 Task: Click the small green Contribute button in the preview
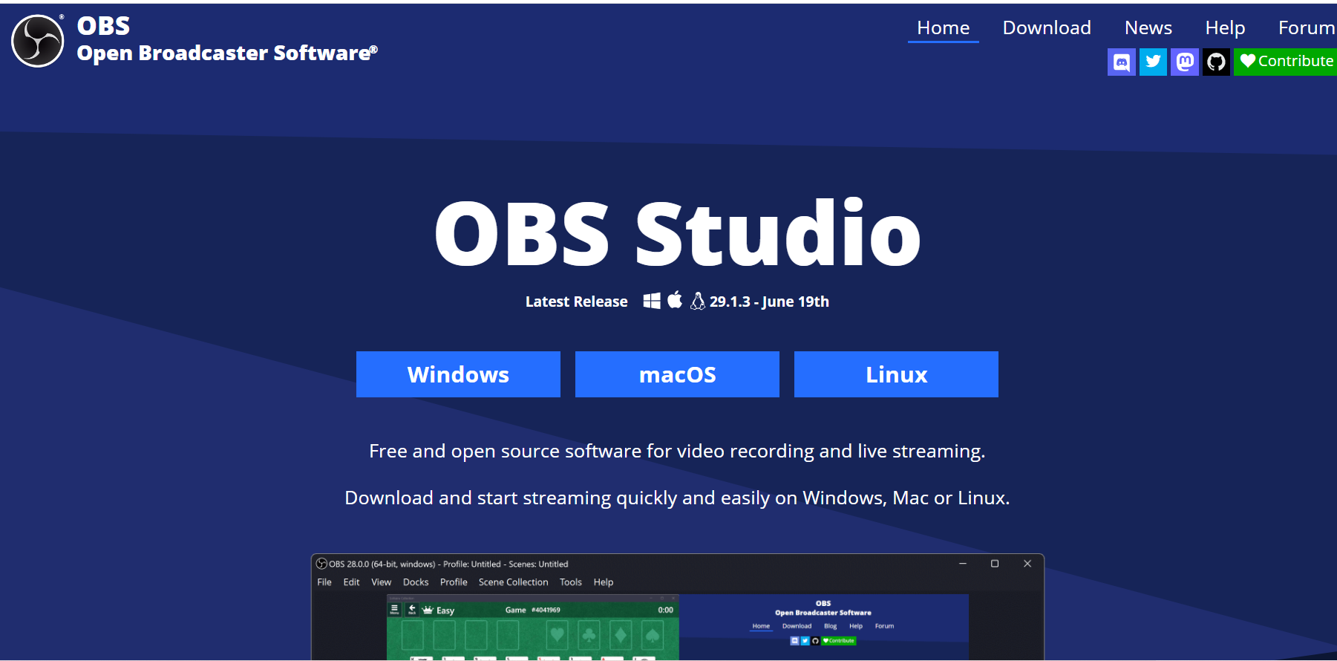(x=839, y=641)
